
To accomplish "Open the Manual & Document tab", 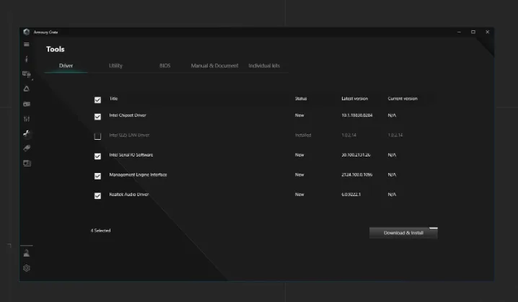I will coord(214,66).
